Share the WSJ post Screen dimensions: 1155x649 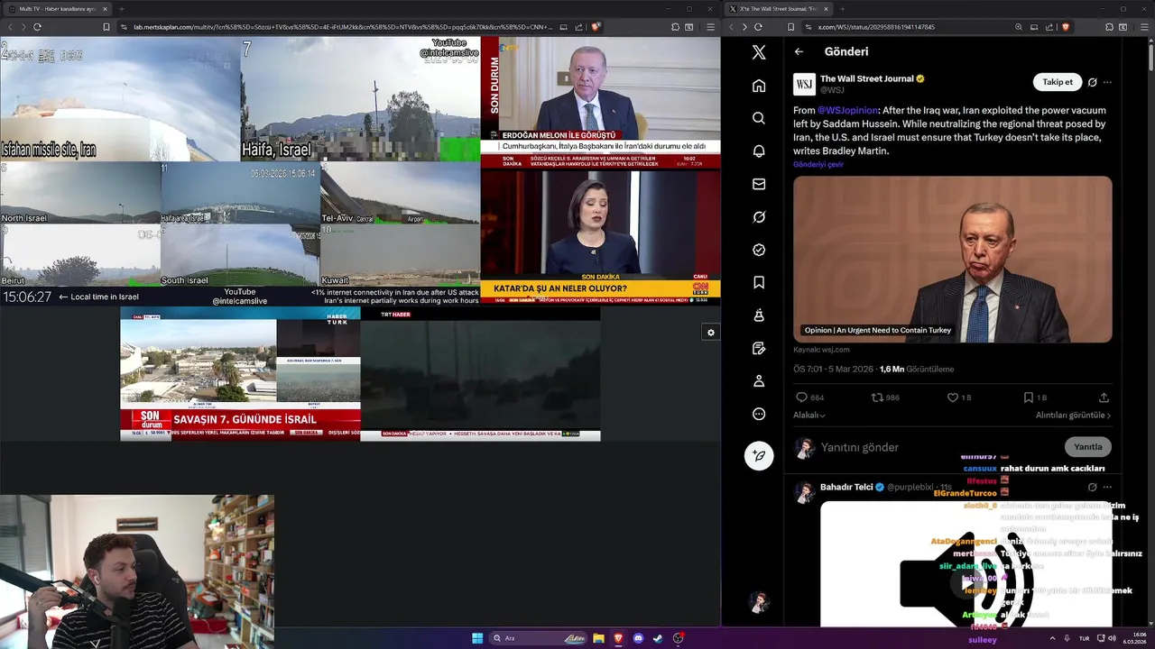[1104, 398]
